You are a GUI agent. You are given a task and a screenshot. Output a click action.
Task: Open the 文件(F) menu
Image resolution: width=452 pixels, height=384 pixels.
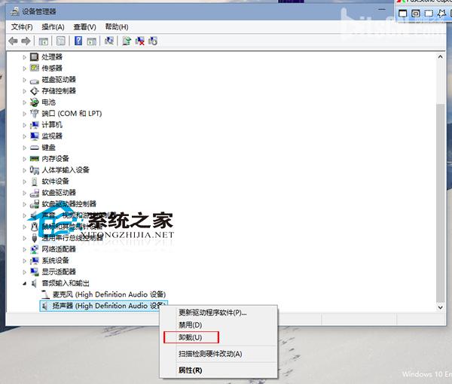[x=22, y=27]
